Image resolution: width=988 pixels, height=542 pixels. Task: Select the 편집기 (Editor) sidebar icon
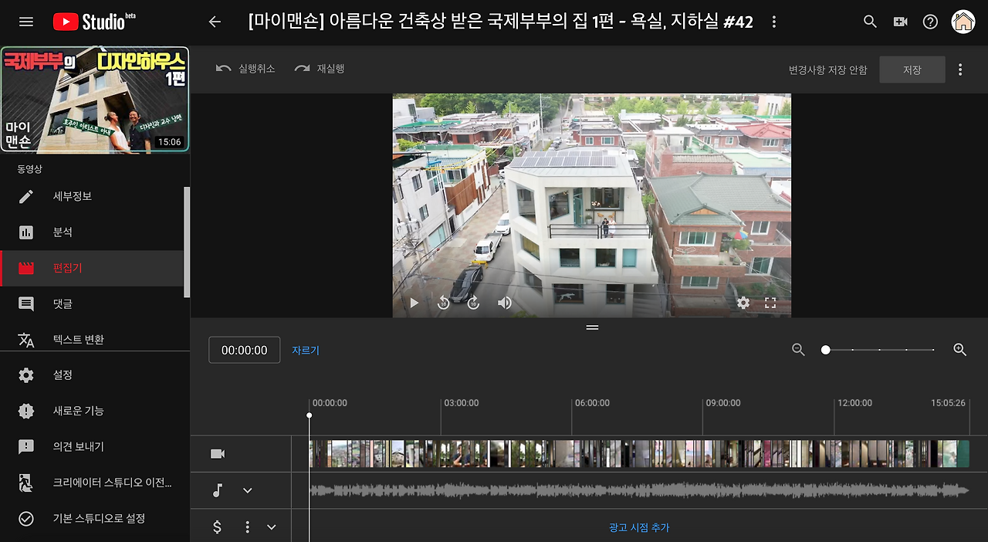(25, 268)
